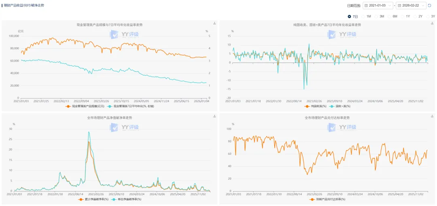
Task: Toggle legend 固收+类(%) series
Action: point(340,106)
